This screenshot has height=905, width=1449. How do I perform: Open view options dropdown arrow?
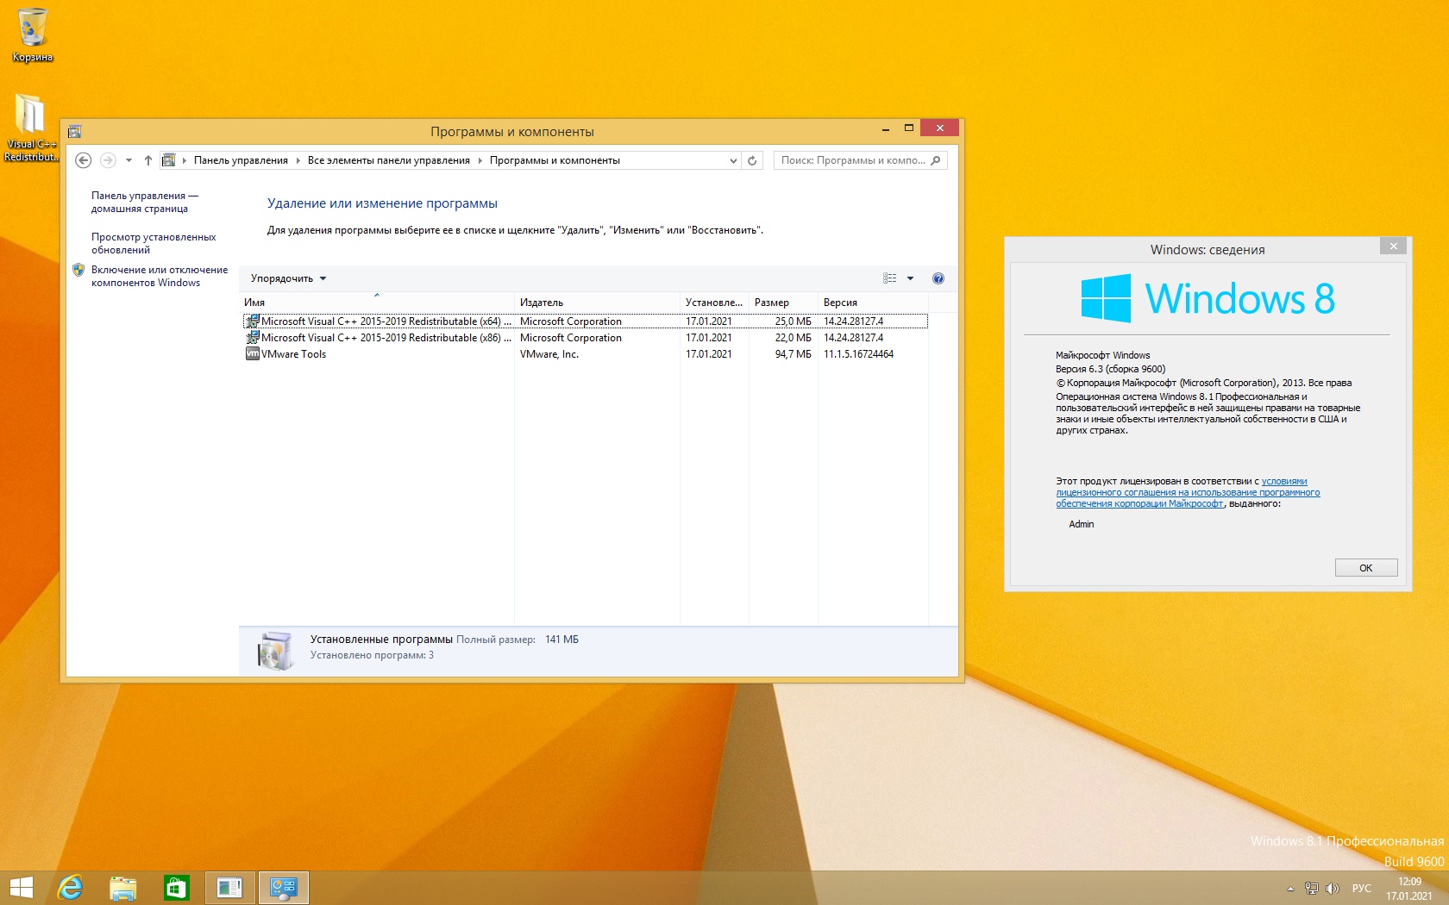[910, 278]
